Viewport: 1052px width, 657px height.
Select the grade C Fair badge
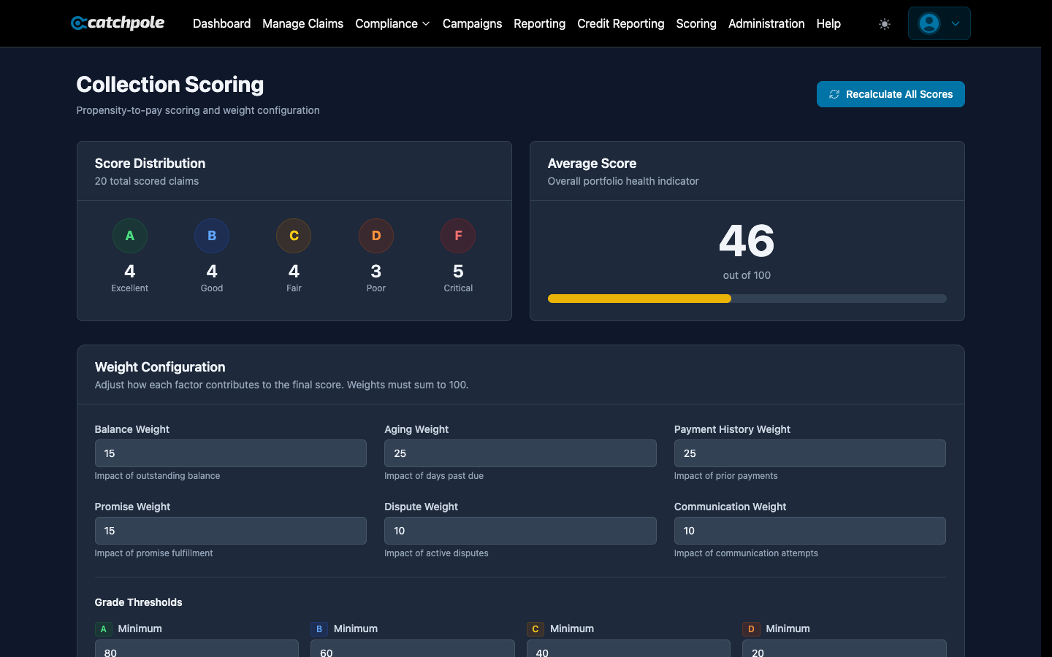(x=294, y=236)
